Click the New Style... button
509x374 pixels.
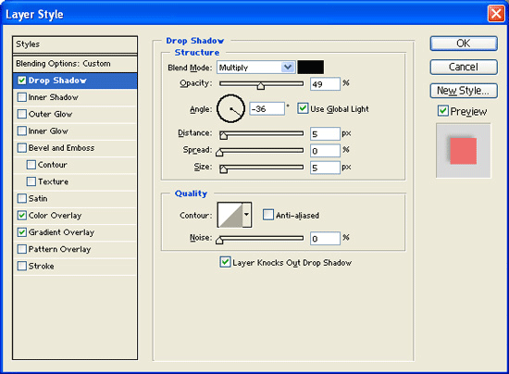[x=464, y=91]
